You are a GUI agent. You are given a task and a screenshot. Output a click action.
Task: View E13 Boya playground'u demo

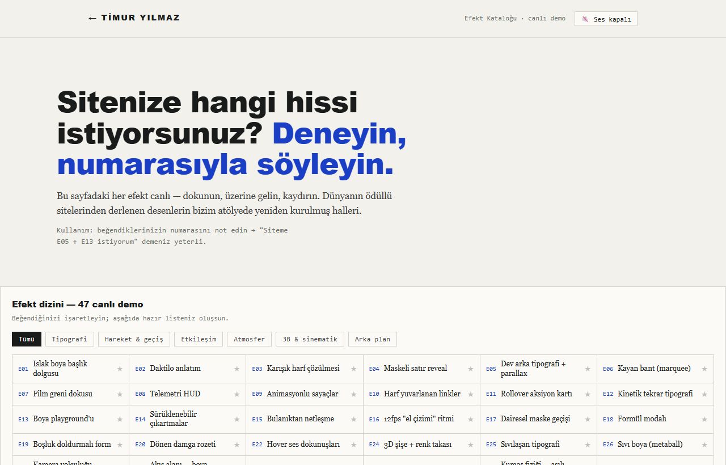[x=56, y=419]
